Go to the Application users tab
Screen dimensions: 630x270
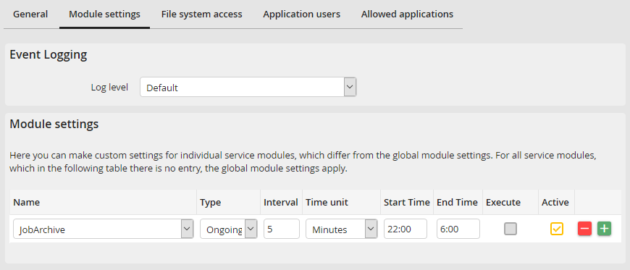coord(301,14)
